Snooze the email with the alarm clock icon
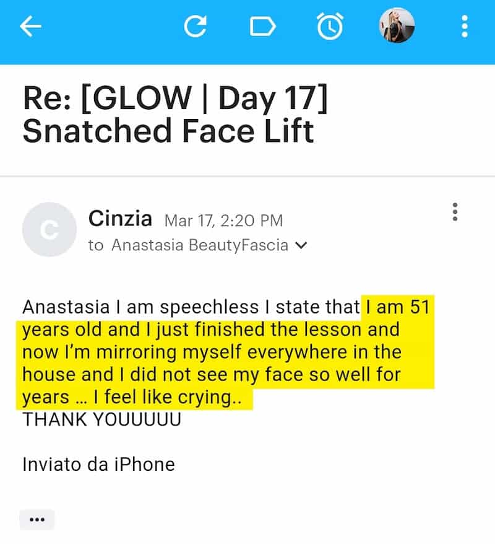This screenshot has height=544, width=495. [330, 27]
